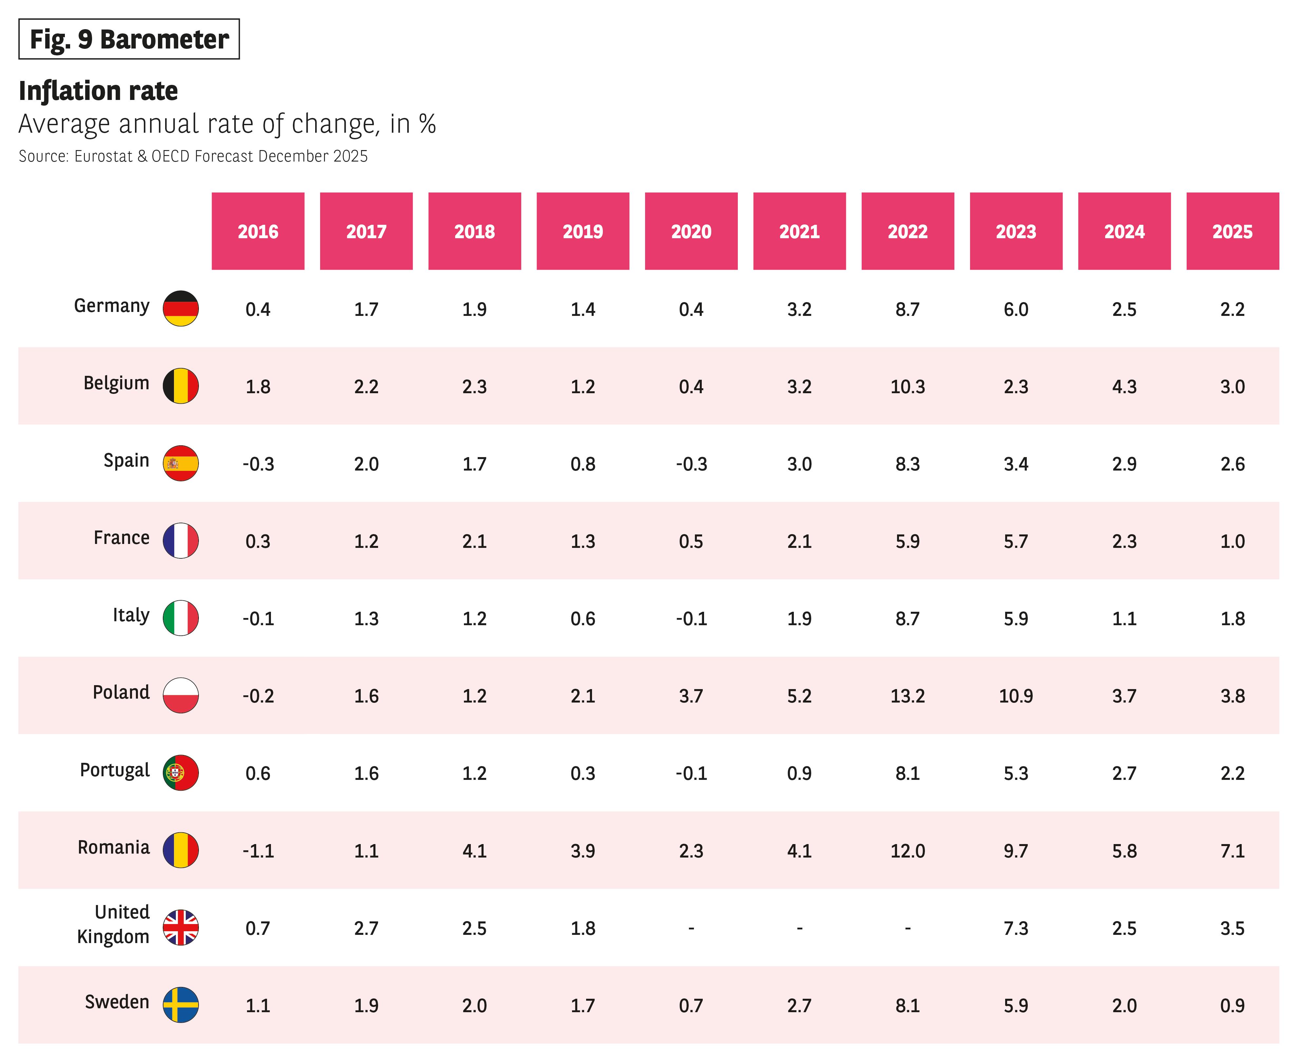The image size is (1301, 1061).
Task: Select the Italy flag icon
Action: pos(180,618)
